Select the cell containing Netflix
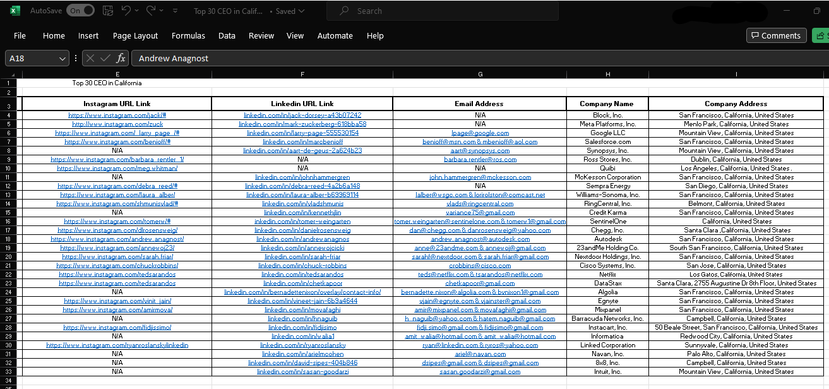 [x=608, y=274]
